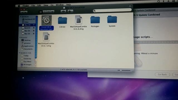This screenshot has height=100, width=178.
Task: Click the volume speaker menu bar icon
Action: 174,1
